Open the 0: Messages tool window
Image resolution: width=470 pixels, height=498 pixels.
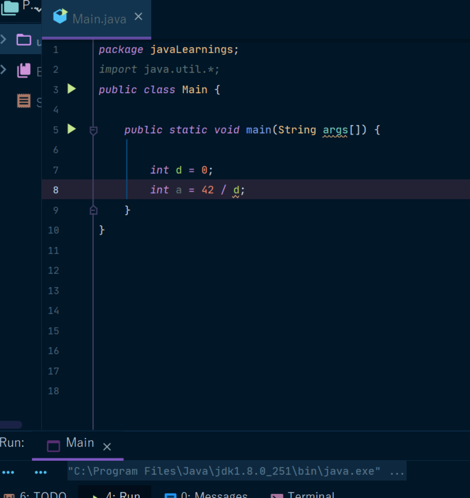tap(207, 495)
